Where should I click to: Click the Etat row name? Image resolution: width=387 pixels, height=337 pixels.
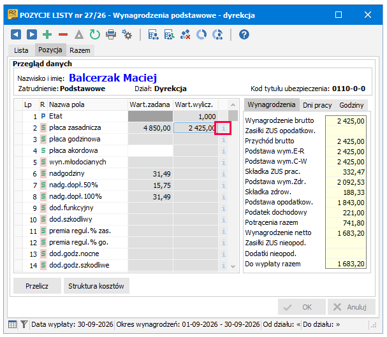55,116
